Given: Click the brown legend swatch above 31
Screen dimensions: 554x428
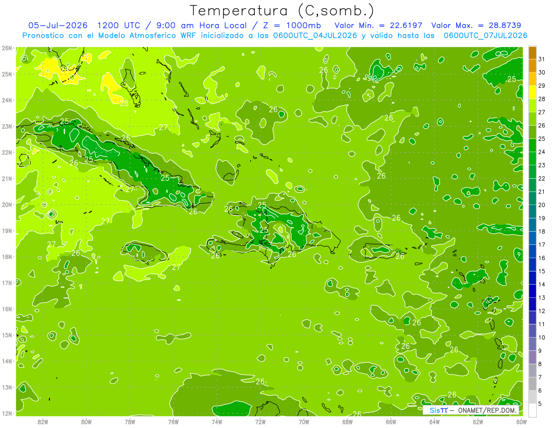Looking at the screenshot, I should 532,53.
